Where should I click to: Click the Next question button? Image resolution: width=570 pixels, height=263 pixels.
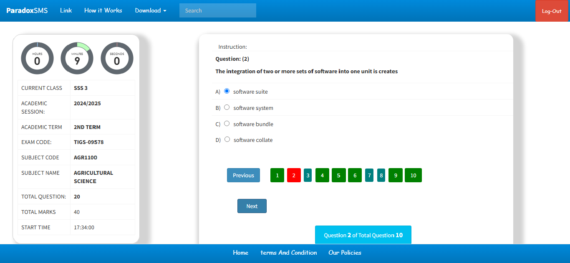(252, 206)
